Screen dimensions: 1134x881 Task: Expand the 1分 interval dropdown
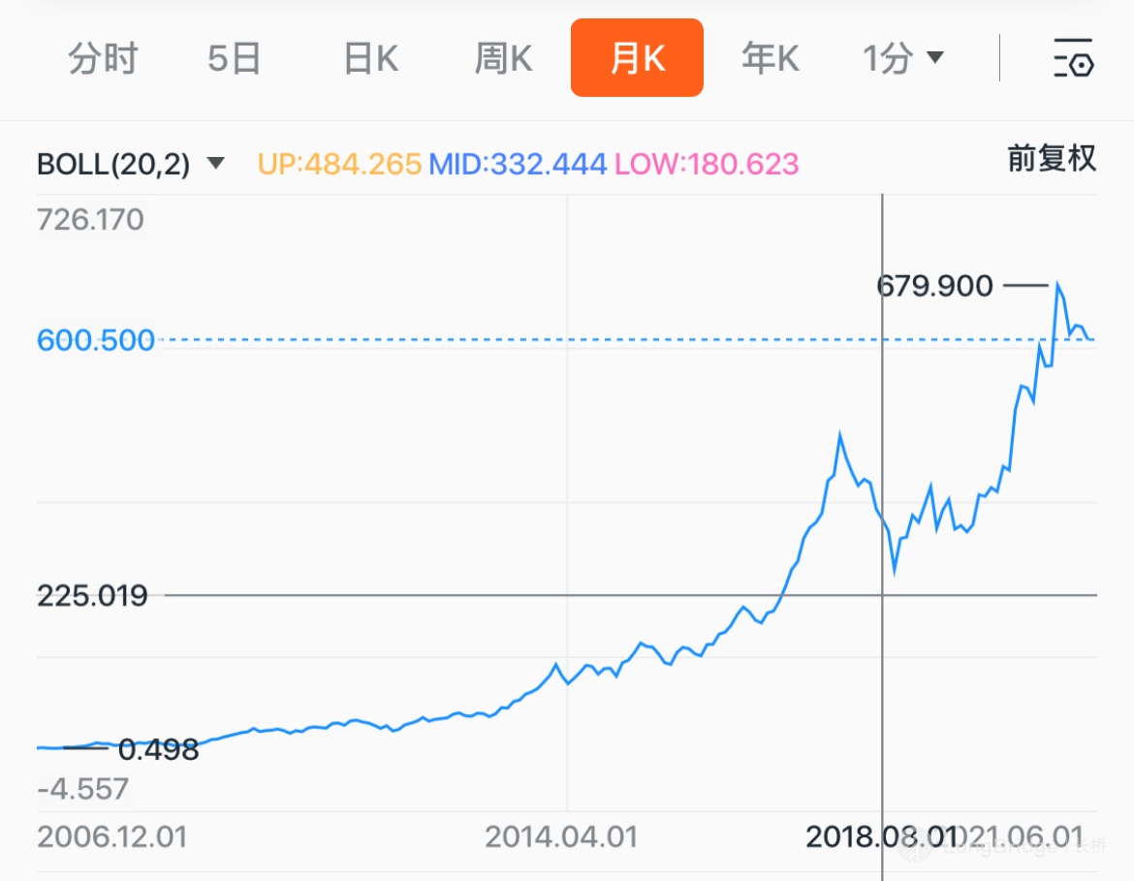902,58
